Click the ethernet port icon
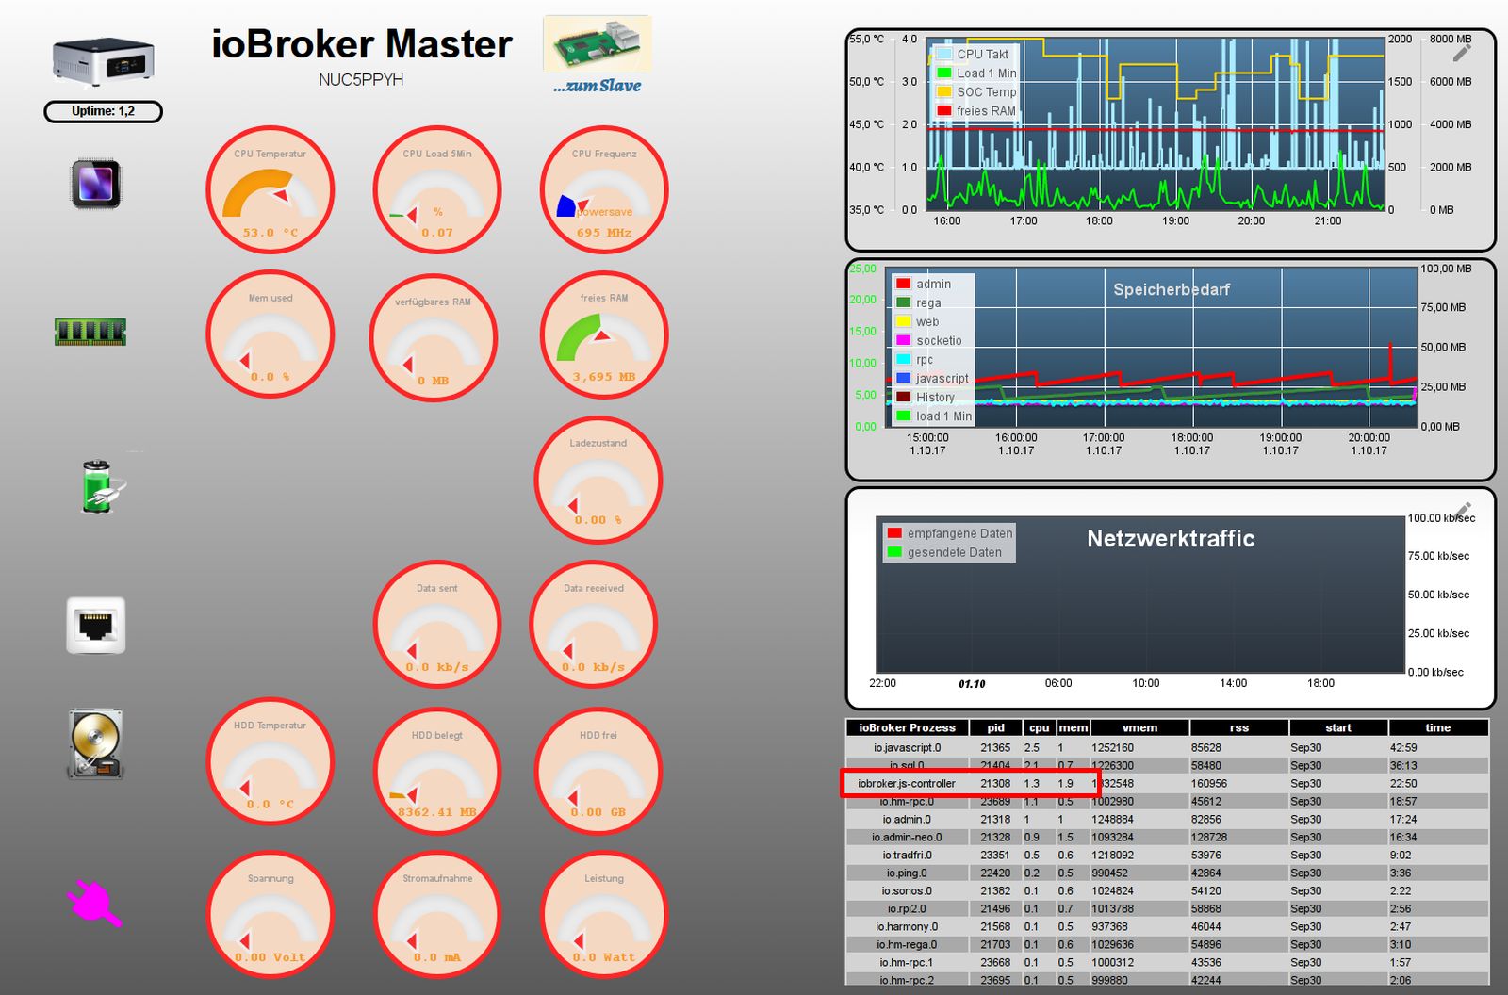The width and height of the screenshot is (1508, 995). (x=96, y=625)
